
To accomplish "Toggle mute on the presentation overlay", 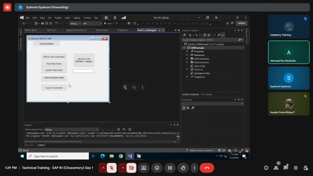I will point(134,87).
